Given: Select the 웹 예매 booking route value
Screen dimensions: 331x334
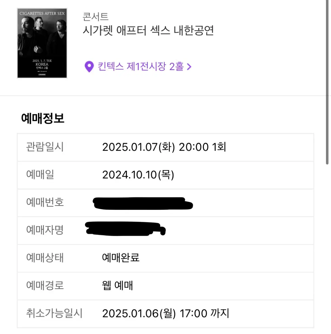Looking at the screenshot, I should click(117, 285).
